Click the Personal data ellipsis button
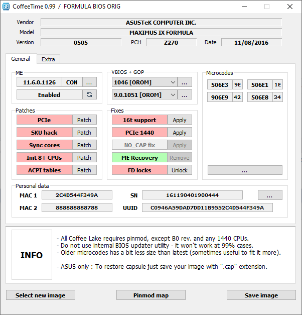 tap(270, 195)
